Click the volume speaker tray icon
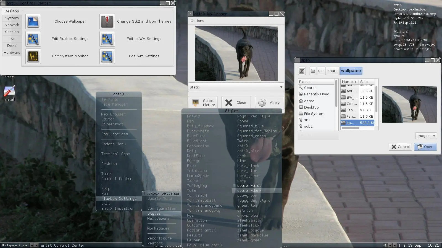 point(385,245)
